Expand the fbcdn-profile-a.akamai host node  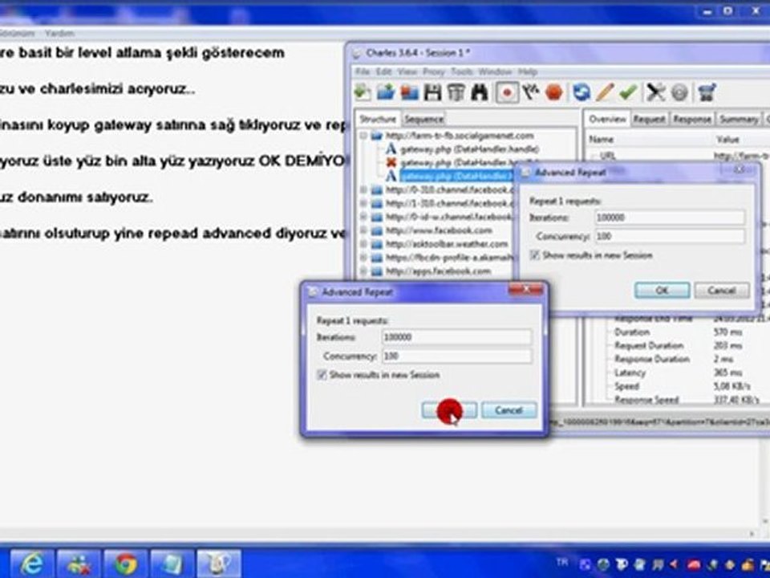(x=364, y=257)
